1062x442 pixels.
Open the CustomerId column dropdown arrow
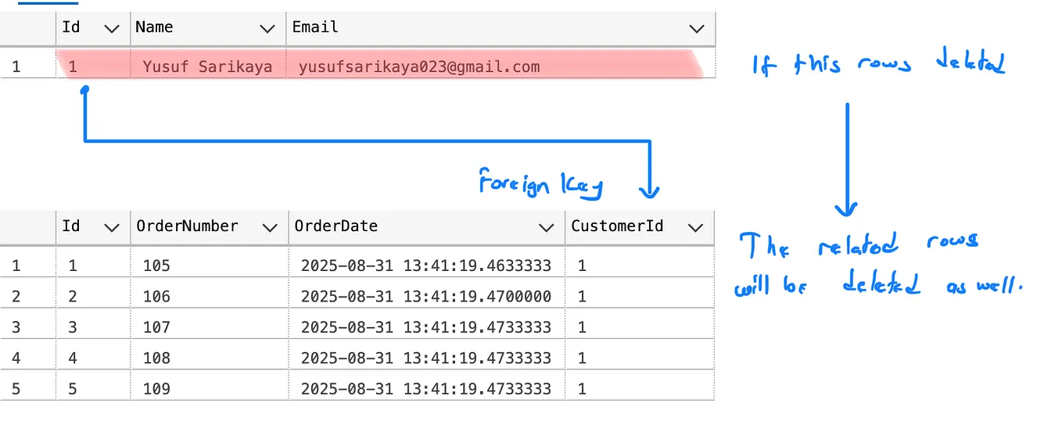coord(695,228)
